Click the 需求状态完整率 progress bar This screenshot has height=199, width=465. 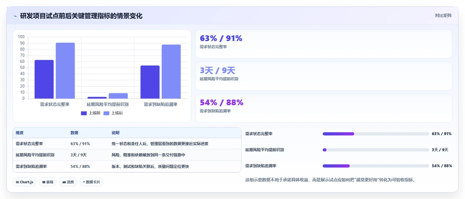(x=376, y=134)
